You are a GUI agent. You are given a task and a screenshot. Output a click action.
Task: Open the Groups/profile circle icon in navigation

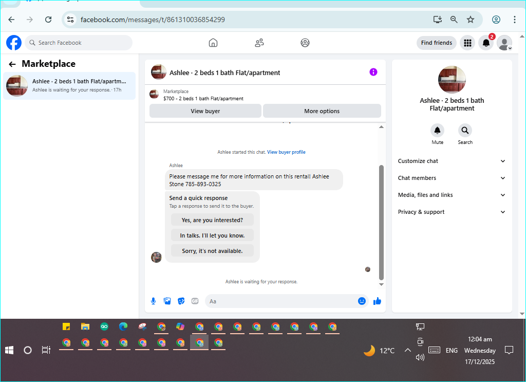[x=305, y=43]
